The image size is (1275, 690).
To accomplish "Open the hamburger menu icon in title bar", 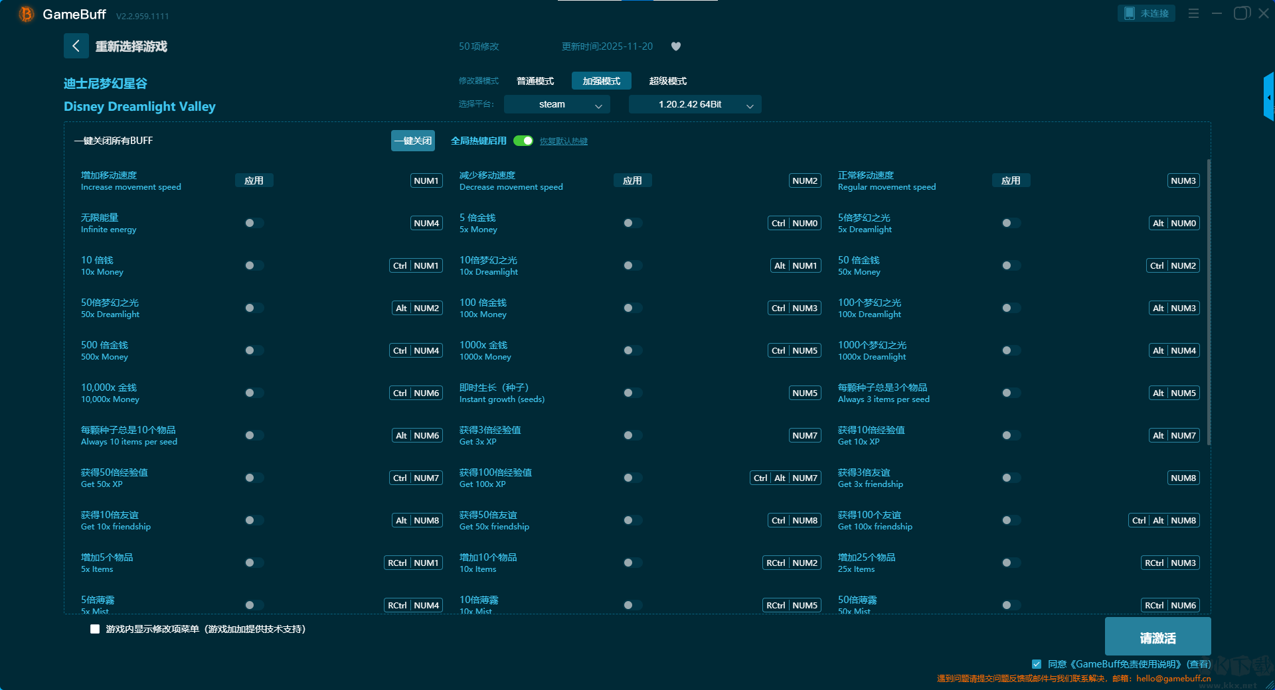I will coord(1193,13).
